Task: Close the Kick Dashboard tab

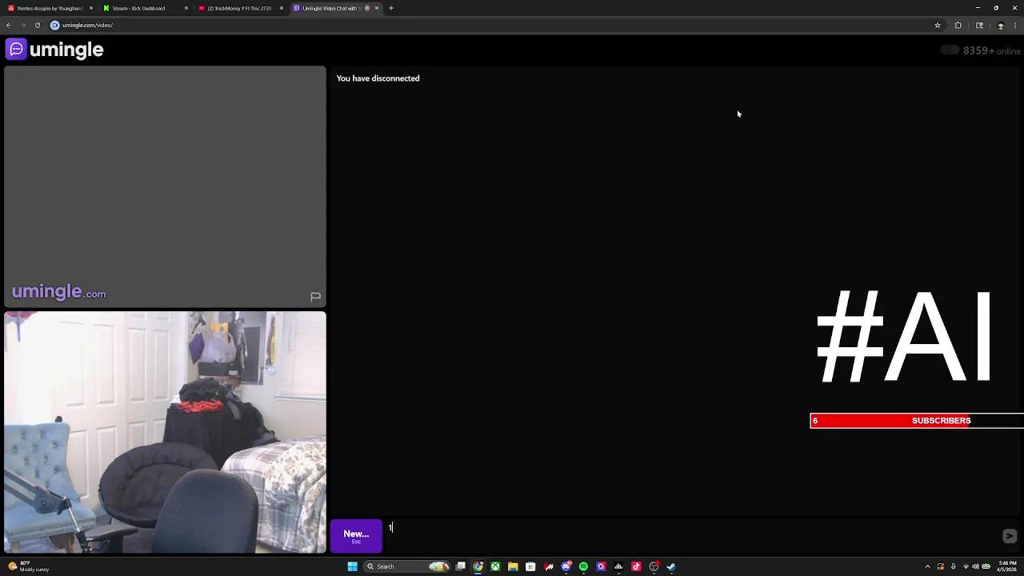Action: [x=186, y=8]
